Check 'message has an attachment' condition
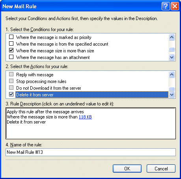181x179 pixels. (x=11, y=57)
